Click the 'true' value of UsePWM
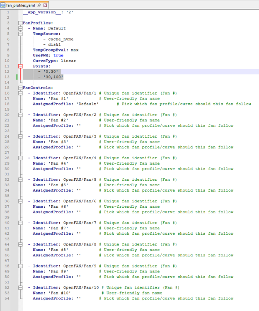This screenshot has width=259, height=311. pos(58,55)
